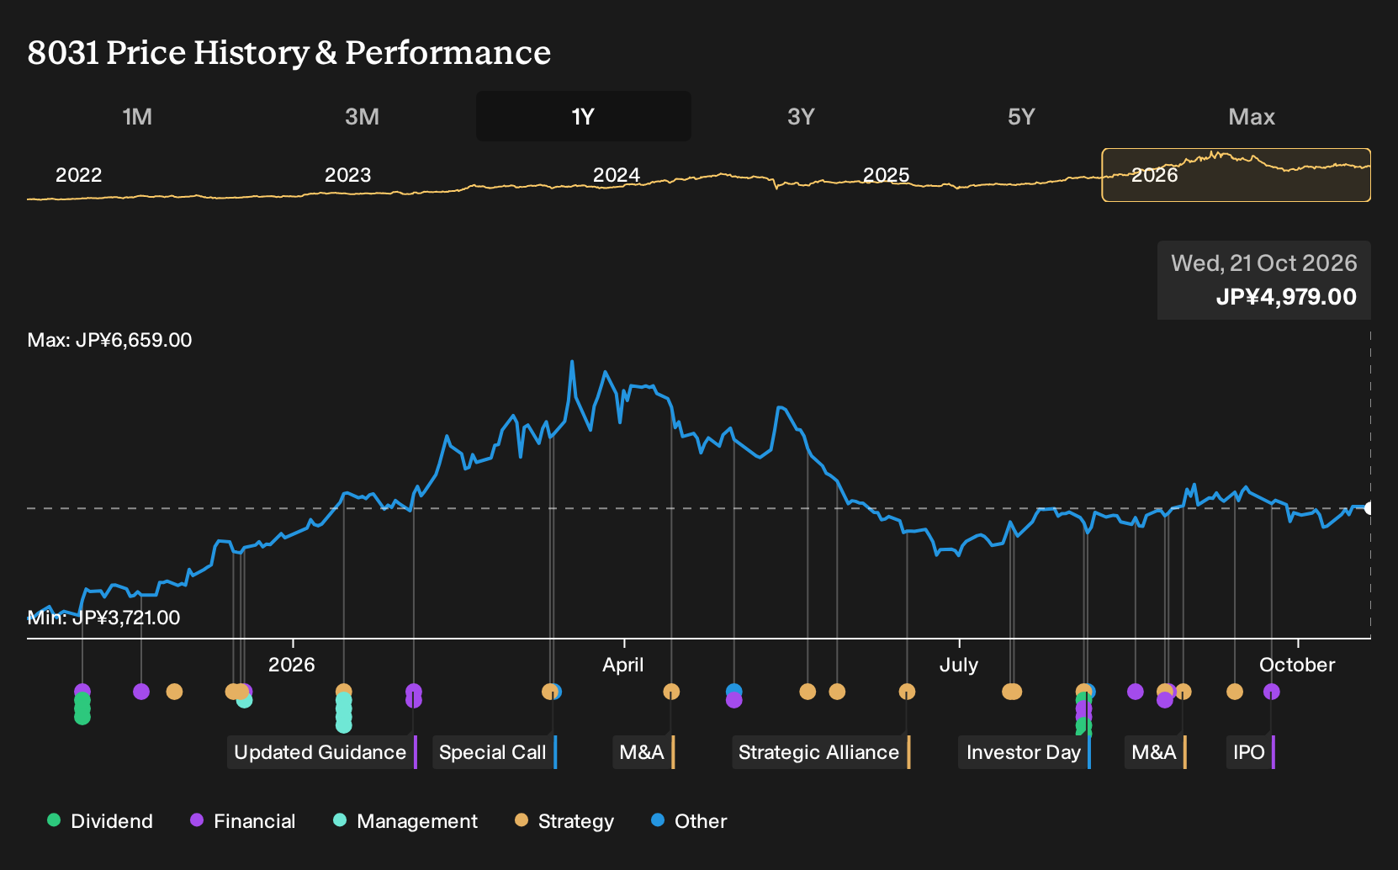Image resolution: width=1398 pixels, height=870 pixels.
Task: Toggle the Management legend filter
Action: [405, 821]
